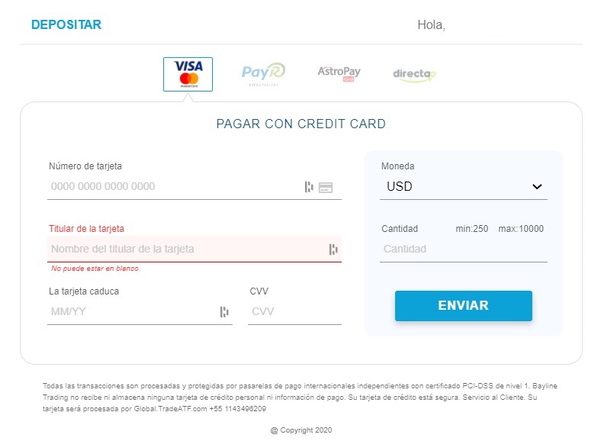Screen dimensions: 601x441
Task: Choose the directa payment option
Action: [x=414, y=75]
